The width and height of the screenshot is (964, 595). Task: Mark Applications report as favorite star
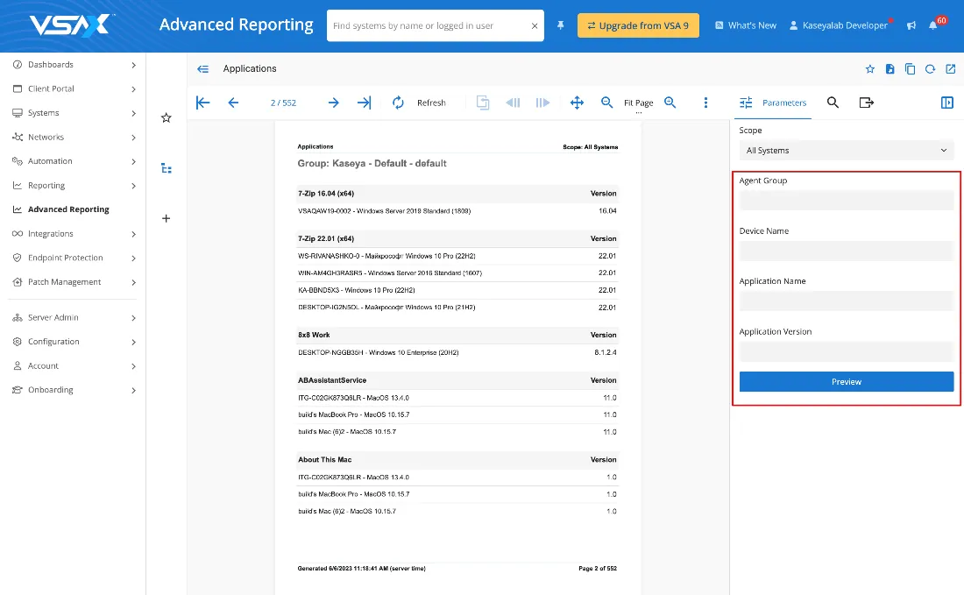tap(869, 68)
